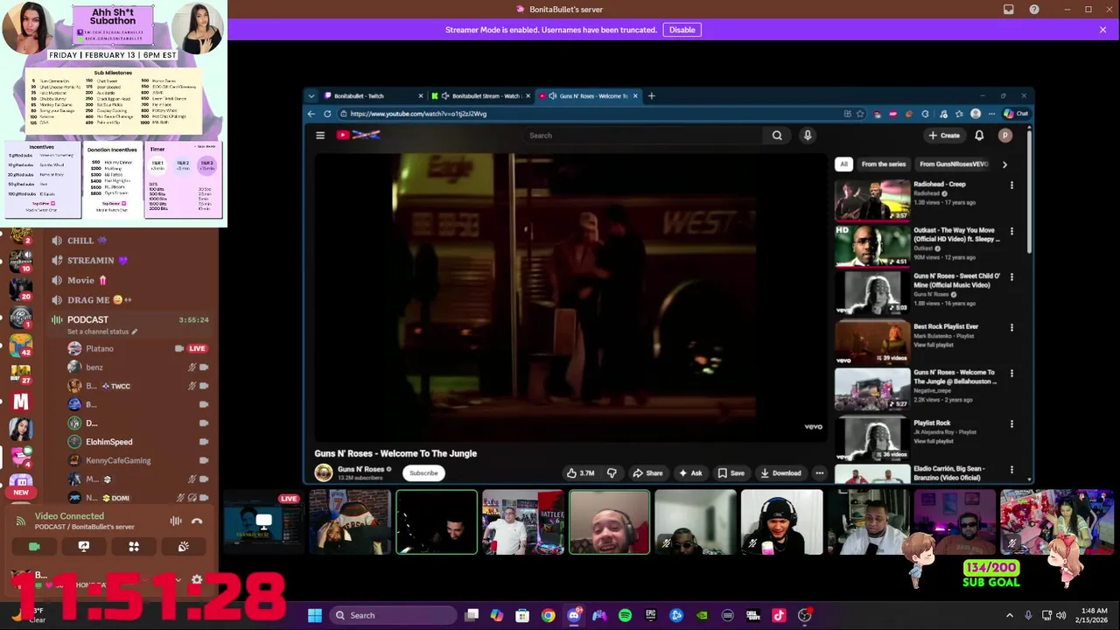The image size is (1120, 630).
Task: Open Discord inbox in title bar
Action: coord(1009,9)
